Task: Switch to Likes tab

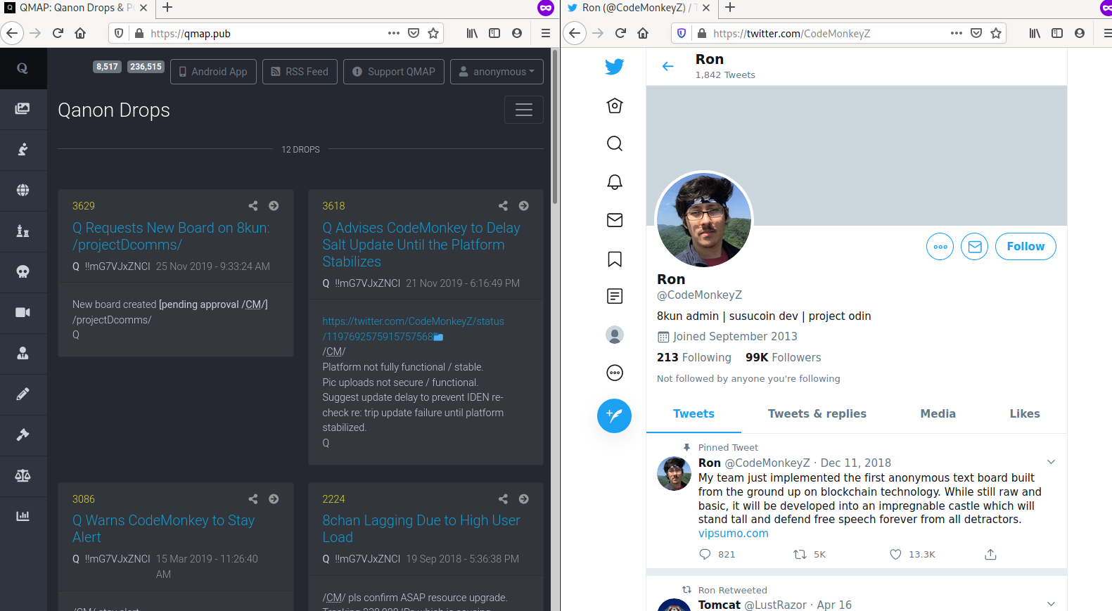Action: pos(1025,414)
